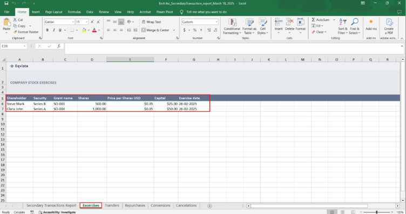Image resolution: width=406 pixels, height=214 pixels.
Task: Open the Merge & Center dropdown arrow
Action: [x=174, y=30]
